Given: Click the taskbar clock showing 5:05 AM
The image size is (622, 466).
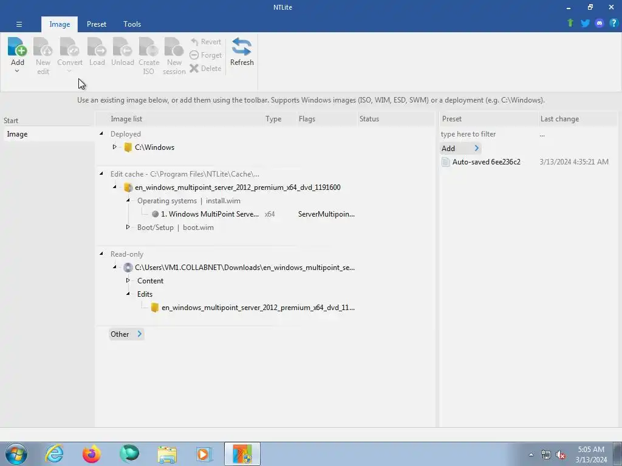Looking at the screenshot, I should [x=591, y=454].
